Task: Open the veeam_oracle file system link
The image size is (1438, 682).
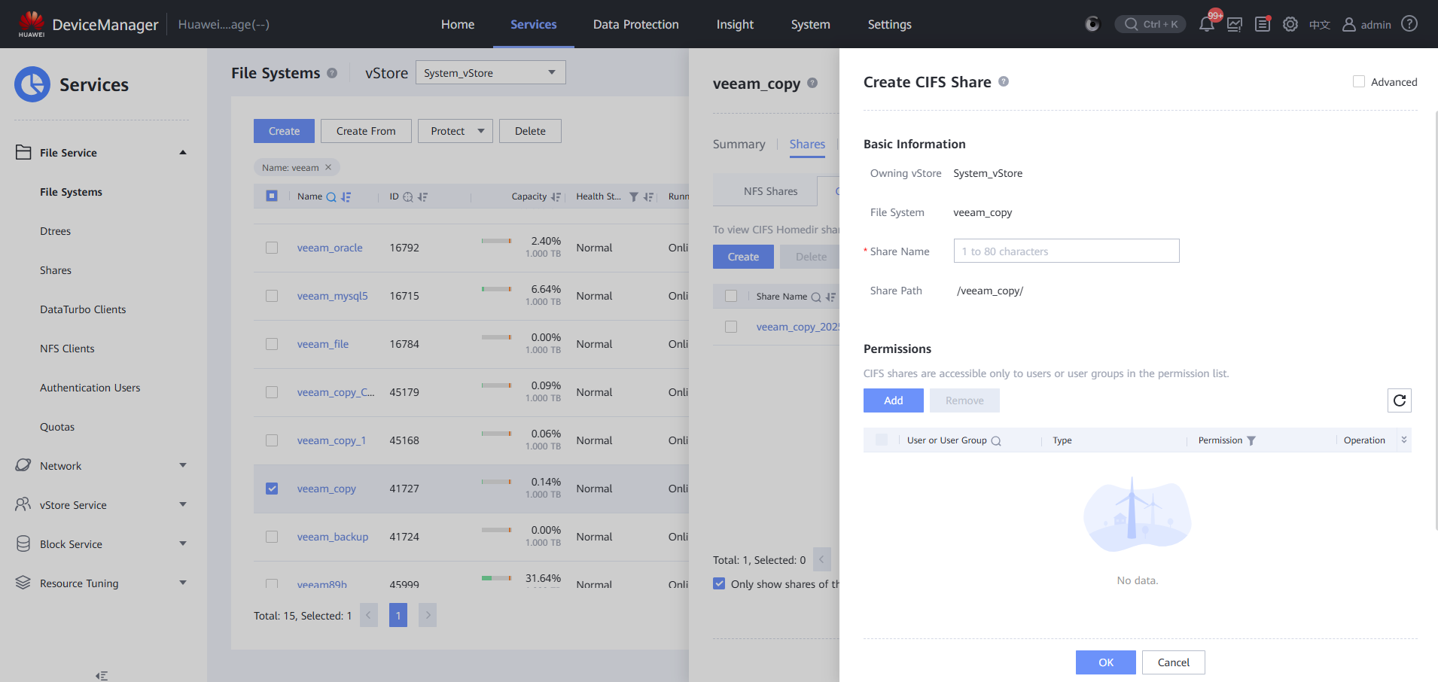Action: tap(330, 248)
